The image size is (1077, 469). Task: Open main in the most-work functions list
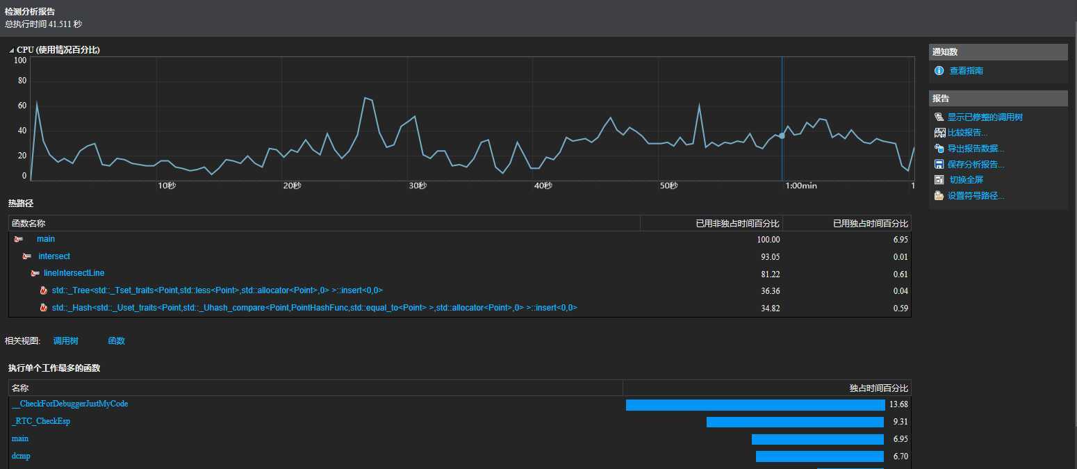pyautogui.click(x=20, y=439)
